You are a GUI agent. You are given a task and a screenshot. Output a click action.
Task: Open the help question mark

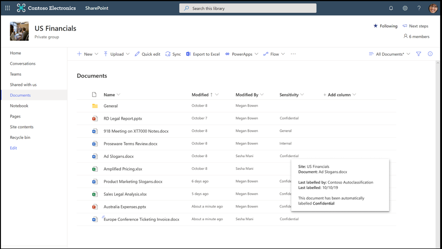(x=419, y=8)
